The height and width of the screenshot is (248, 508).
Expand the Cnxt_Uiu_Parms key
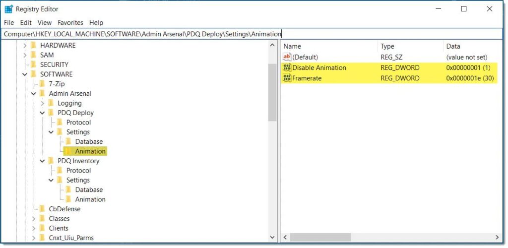click(x=34, y=238)
